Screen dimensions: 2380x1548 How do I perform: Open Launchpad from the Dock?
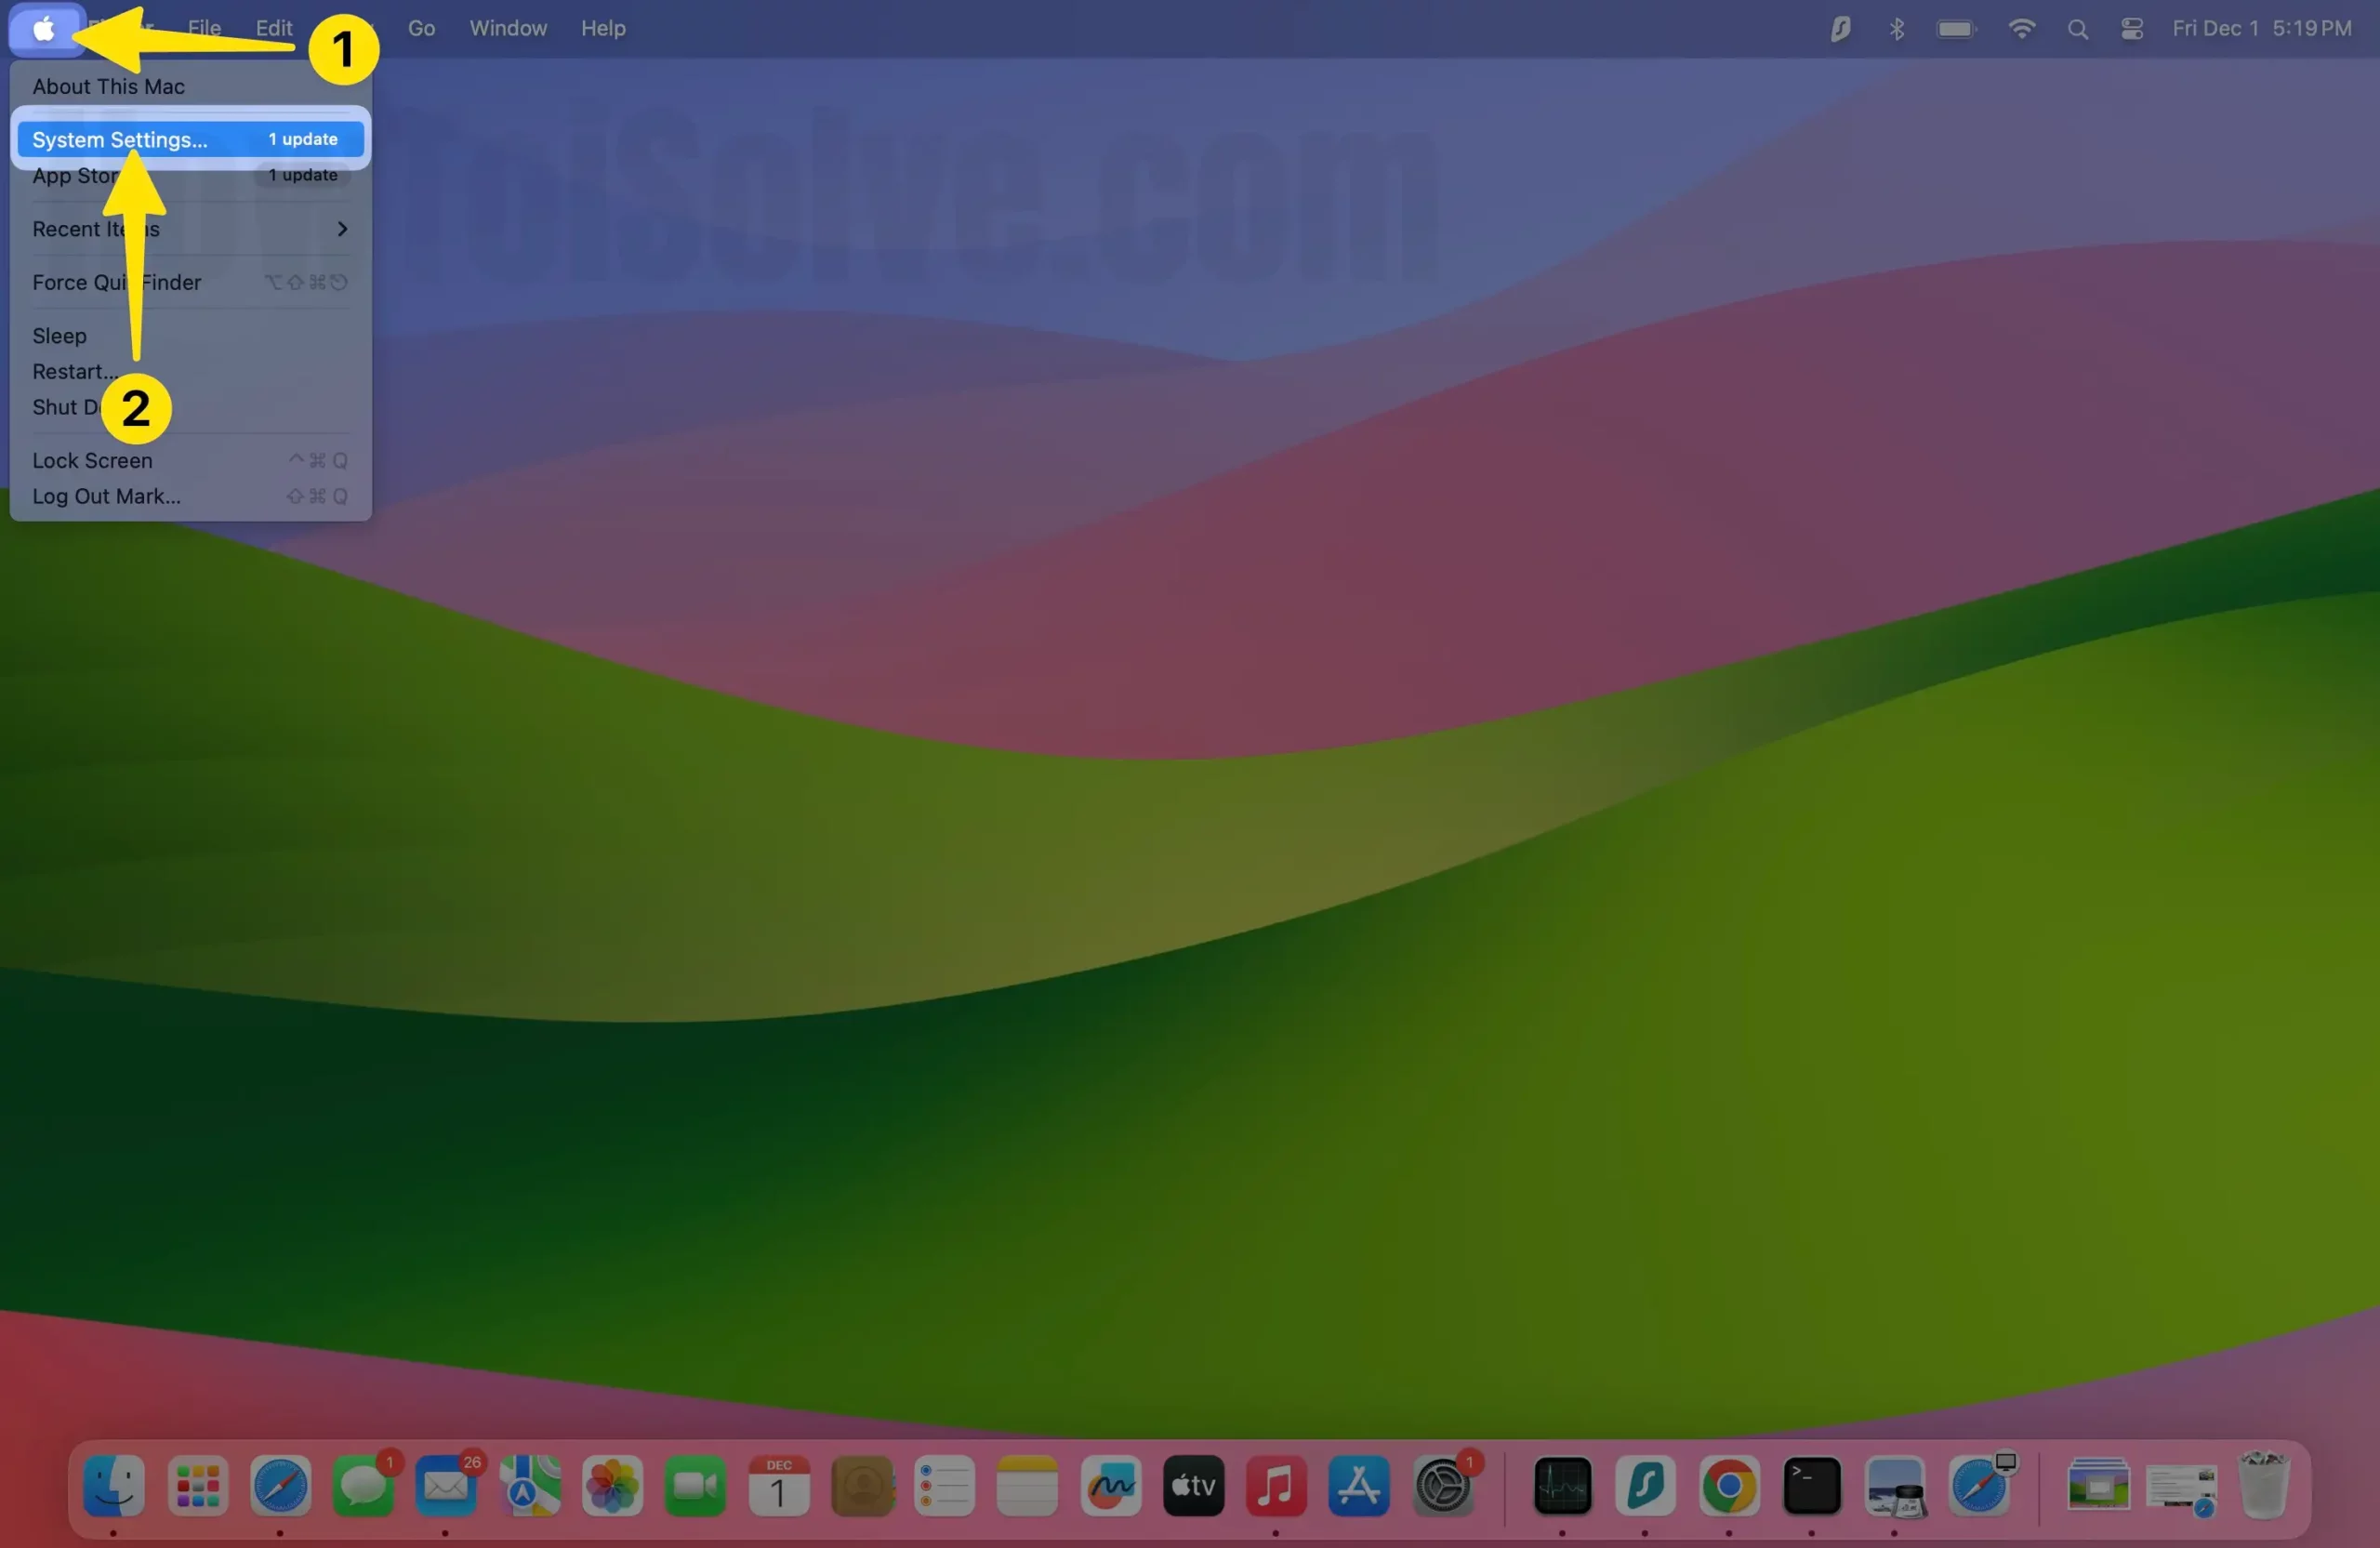197,1486
